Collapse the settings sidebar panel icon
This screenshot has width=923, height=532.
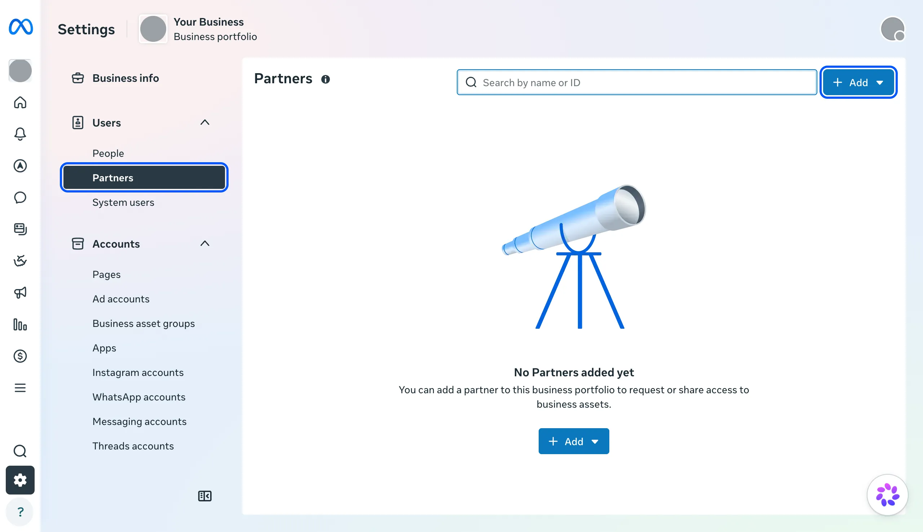tap(205, 496)
